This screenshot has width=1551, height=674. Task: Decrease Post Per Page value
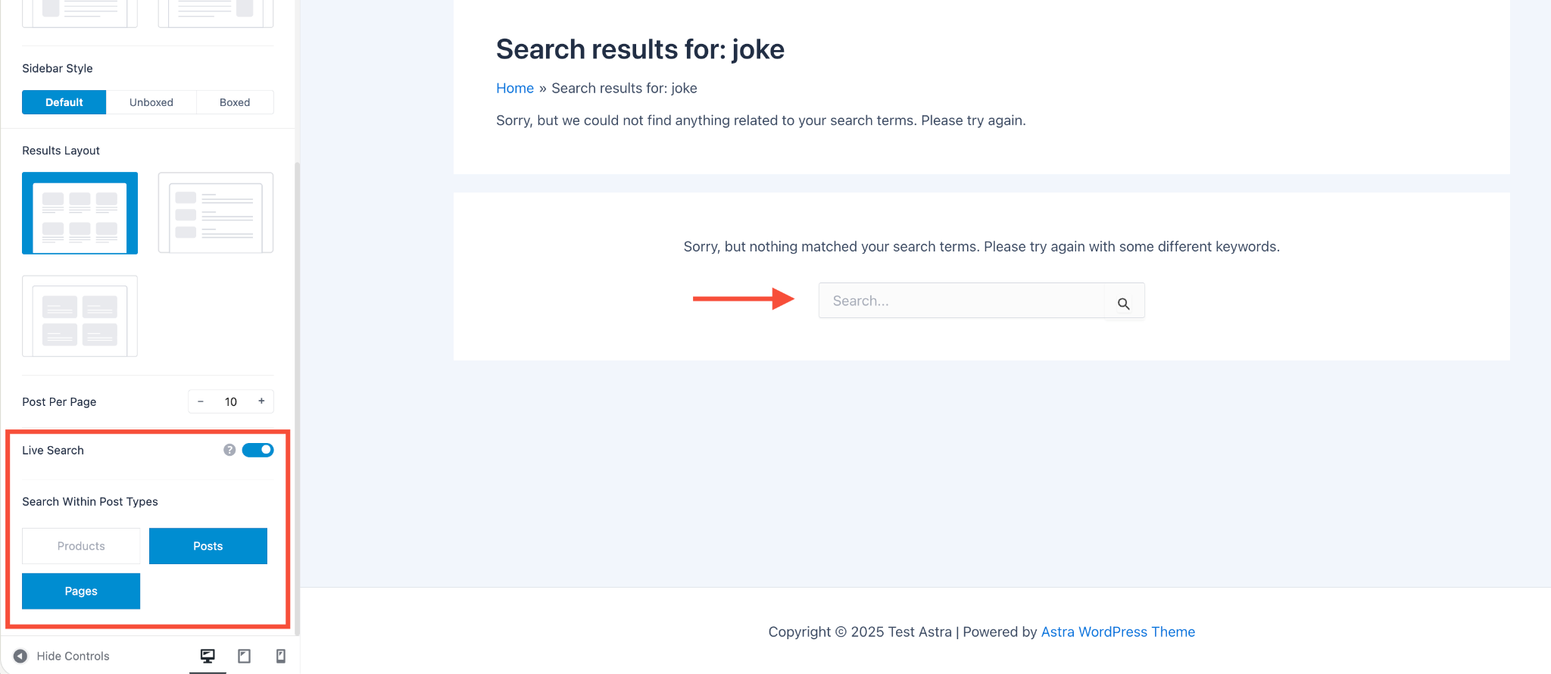point(201,401)
